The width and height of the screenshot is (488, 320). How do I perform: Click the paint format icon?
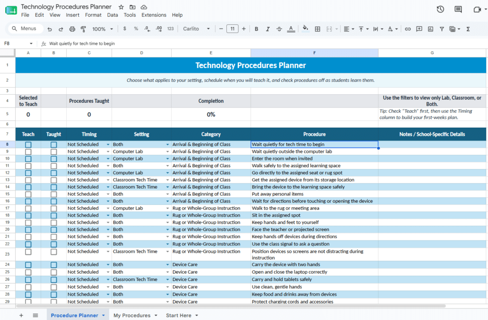tap(83, 29)
